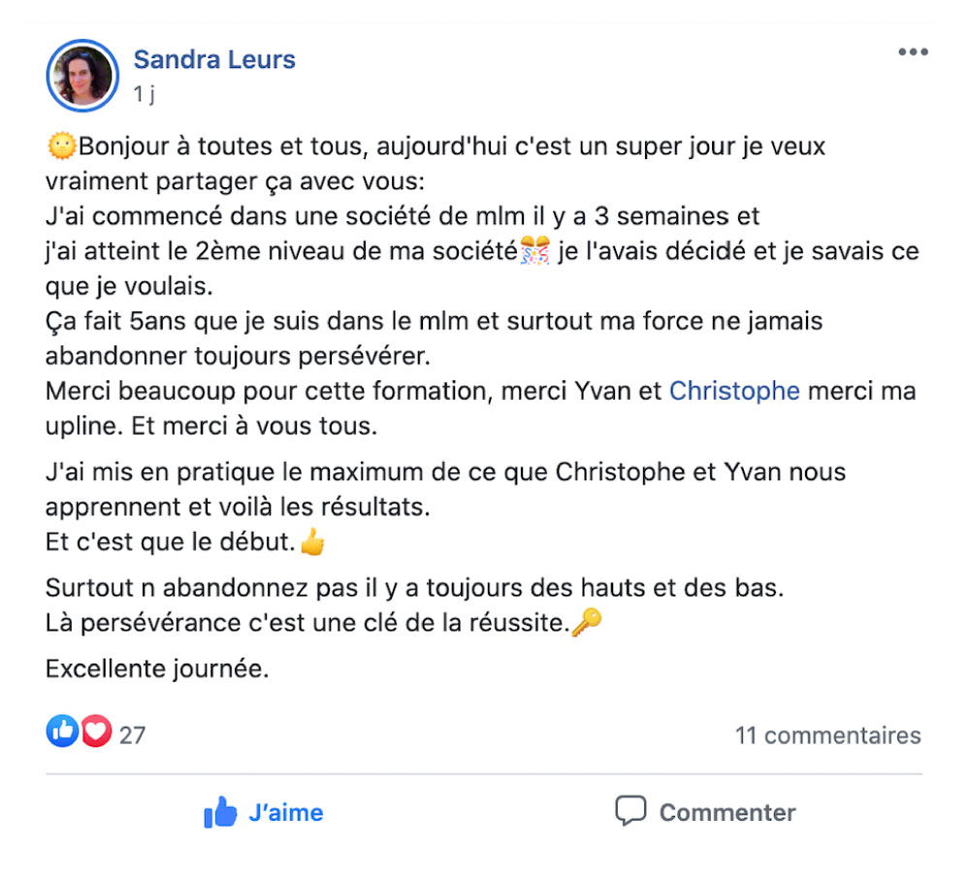Like the post via J'aime label
970x878 pixels.
point(286,812)
